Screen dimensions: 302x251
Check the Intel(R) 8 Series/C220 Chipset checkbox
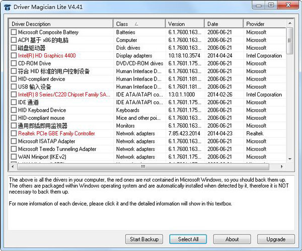(x=14, y=95)
